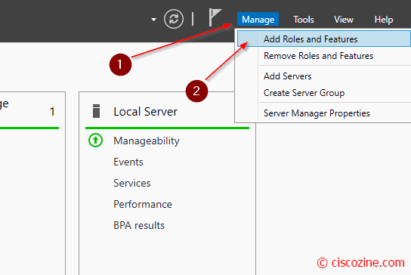This screenshot has height=275, width=411.
Task: Click the Local Server tile title
Action: (146, 112)
